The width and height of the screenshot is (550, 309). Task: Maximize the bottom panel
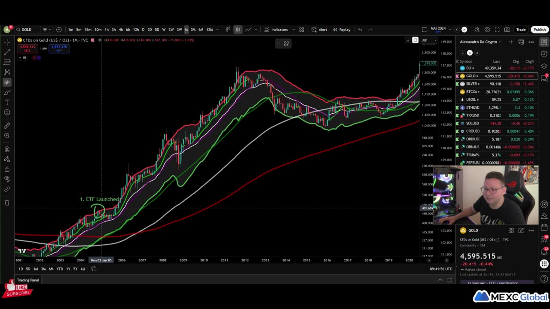(x=449, y=280)
